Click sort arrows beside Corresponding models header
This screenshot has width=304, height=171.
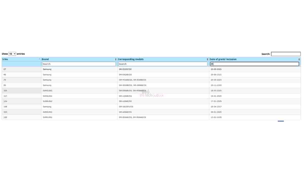tap(207, 59)
